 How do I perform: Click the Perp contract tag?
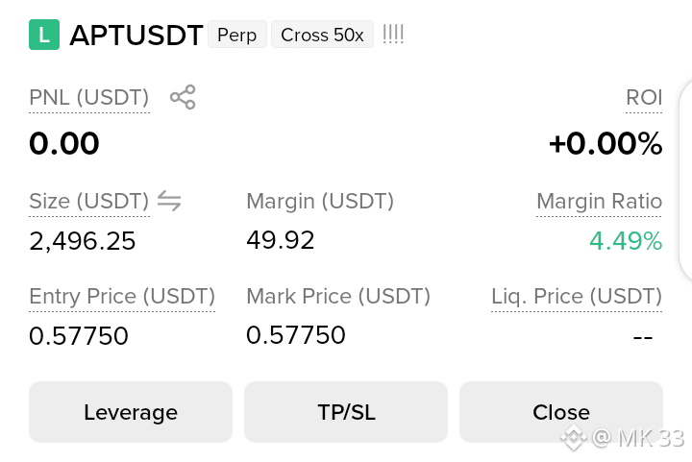coord(237,35)
